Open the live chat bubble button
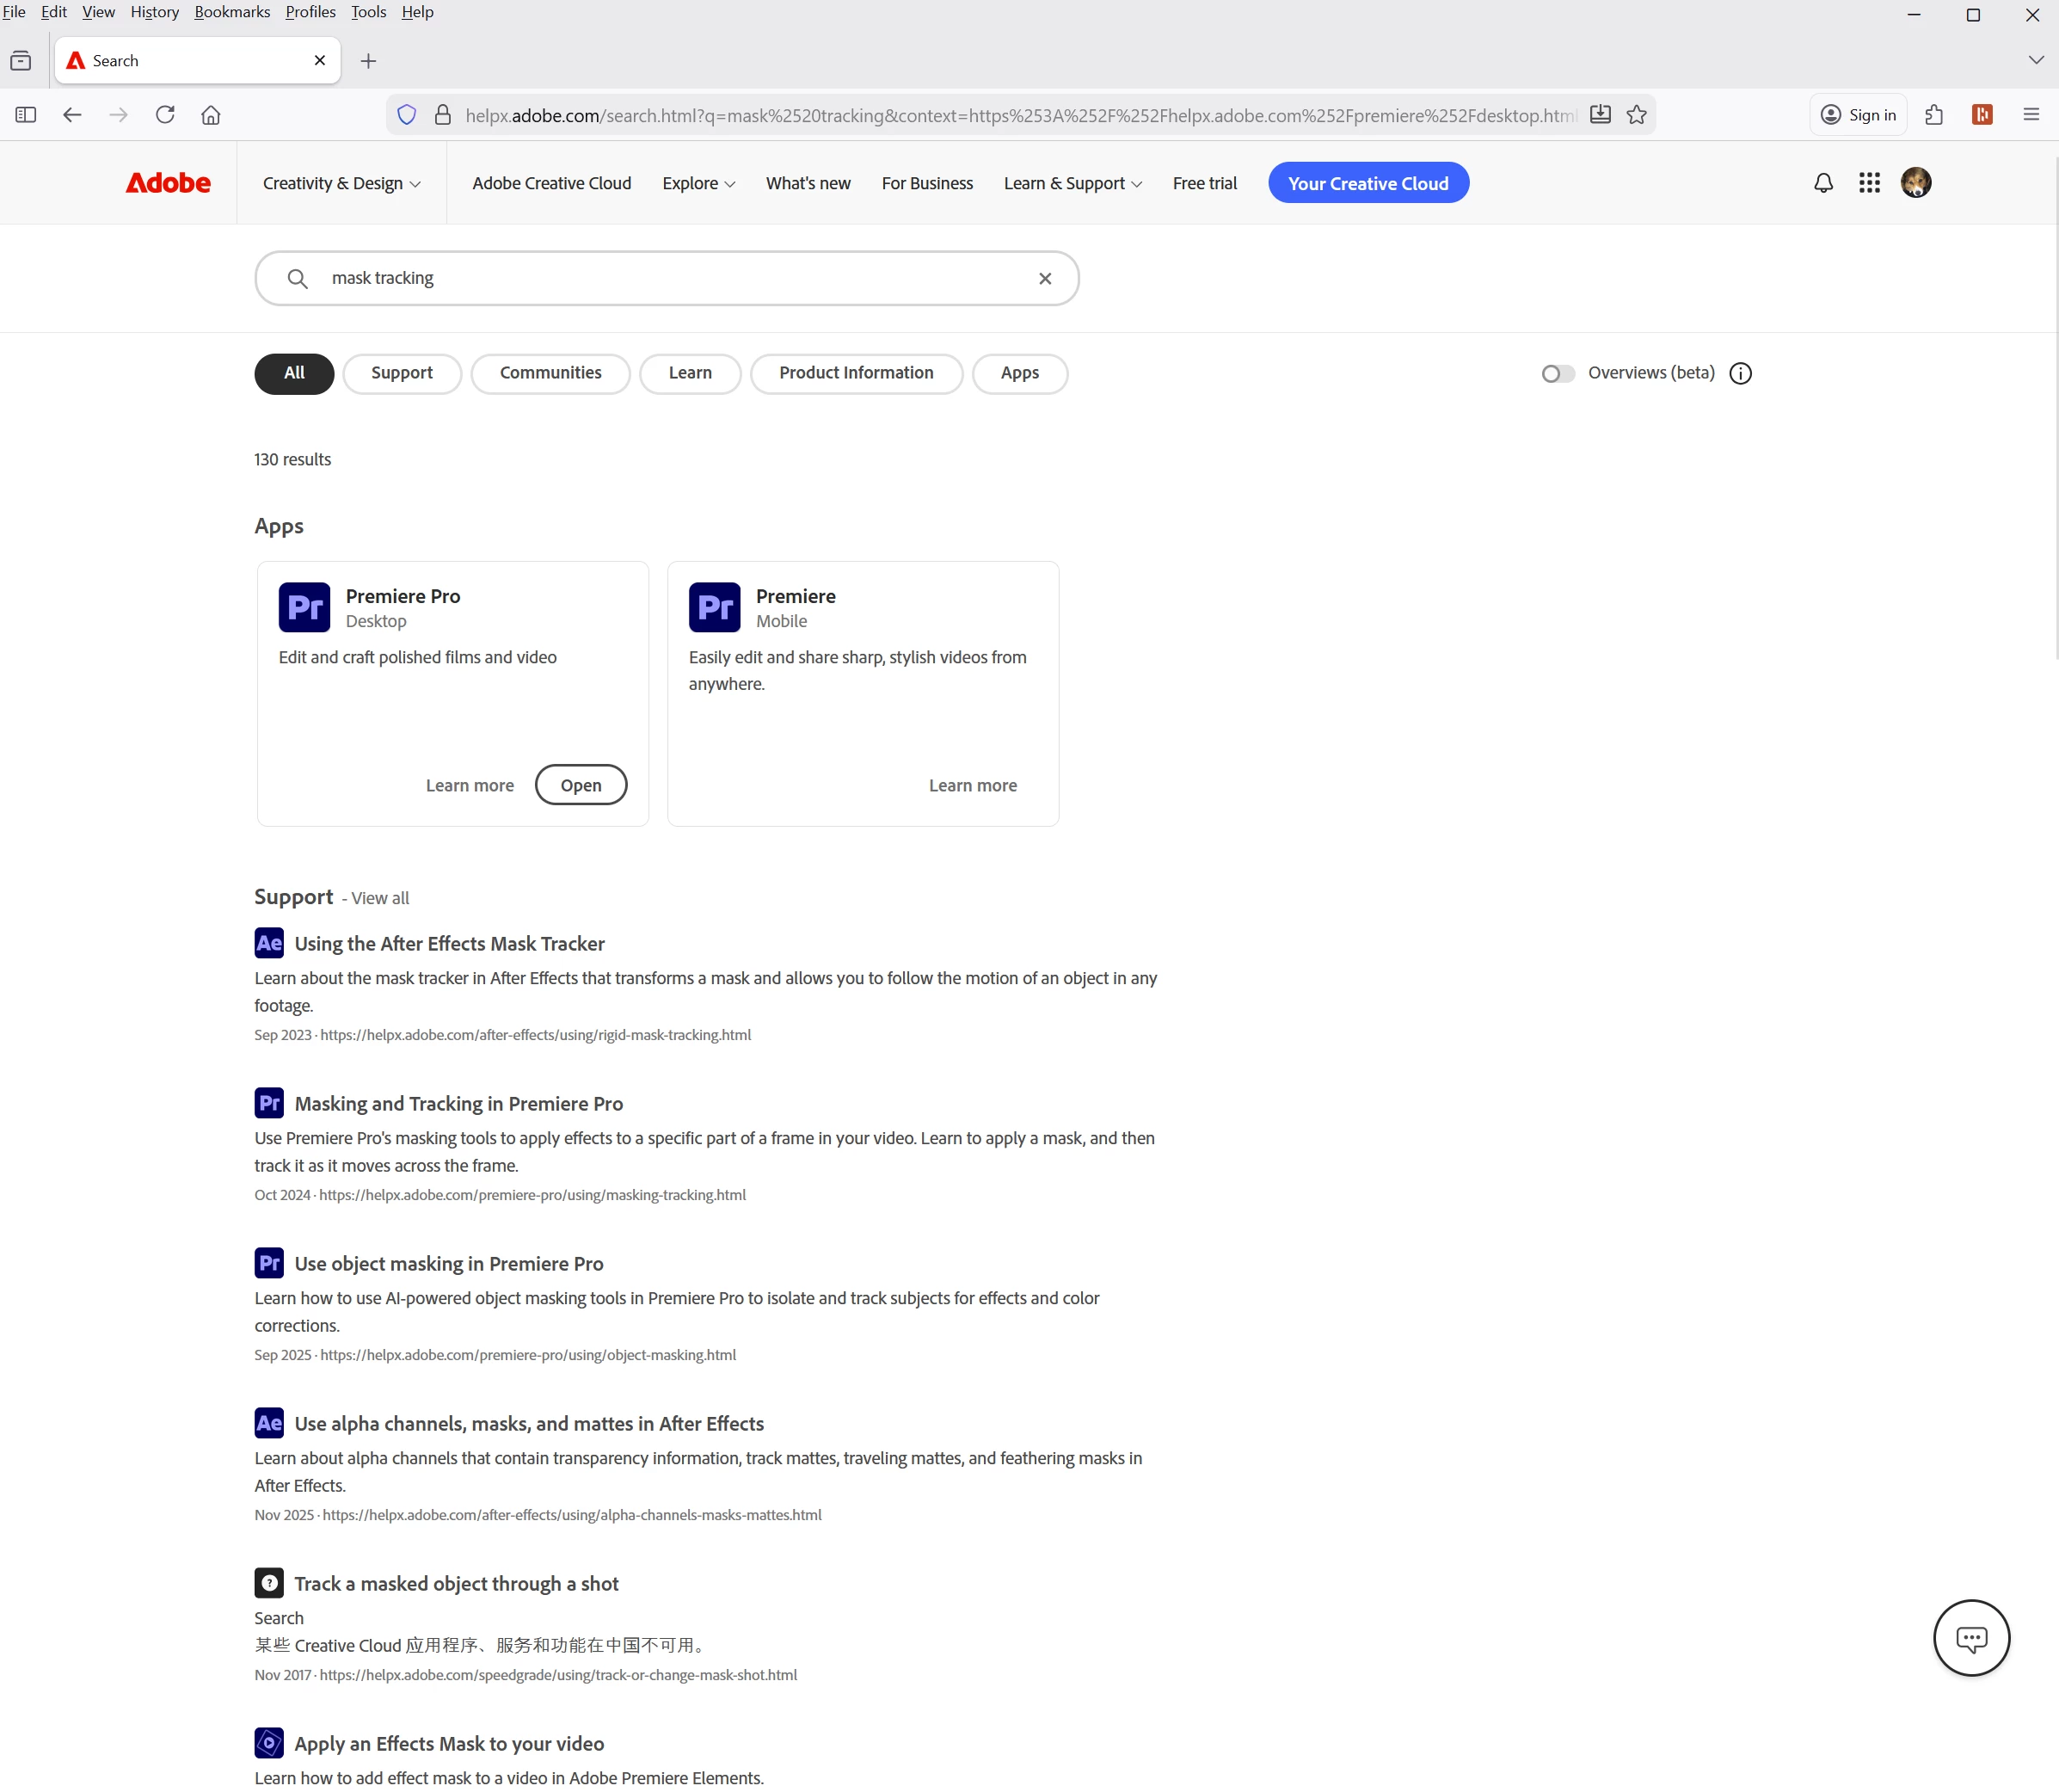Viewport: 2059px width, 1792px height. [x=1971, y=1638]
